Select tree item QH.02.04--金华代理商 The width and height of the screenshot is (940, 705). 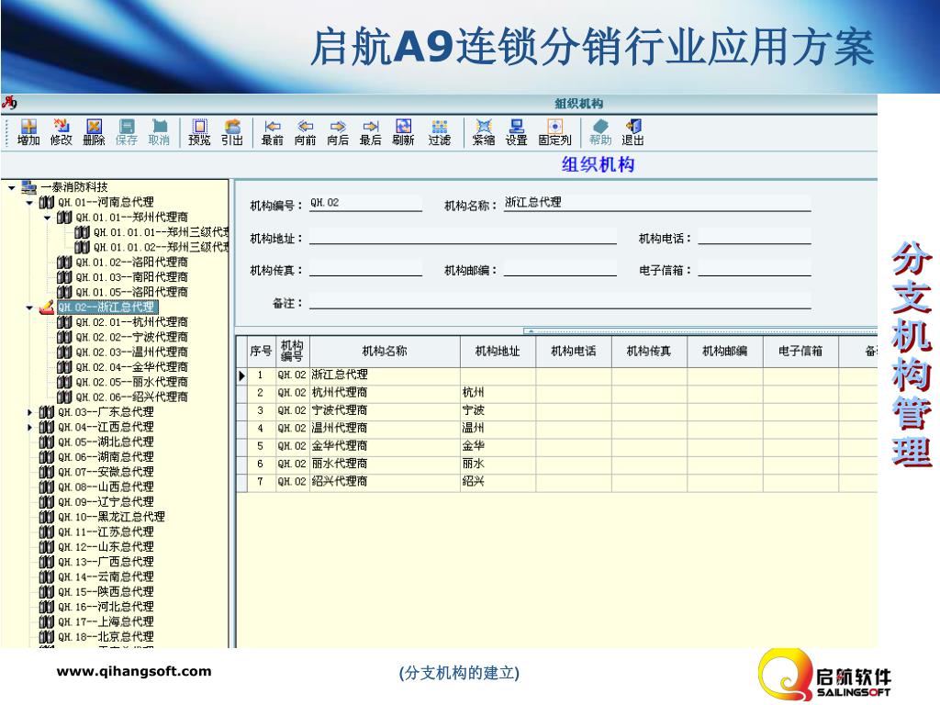pyautogui.click(x=132, y=367)
